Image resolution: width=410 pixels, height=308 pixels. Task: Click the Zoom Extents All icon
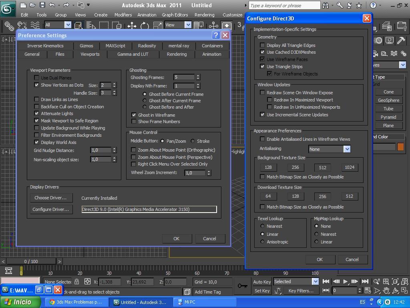[404, 282]
